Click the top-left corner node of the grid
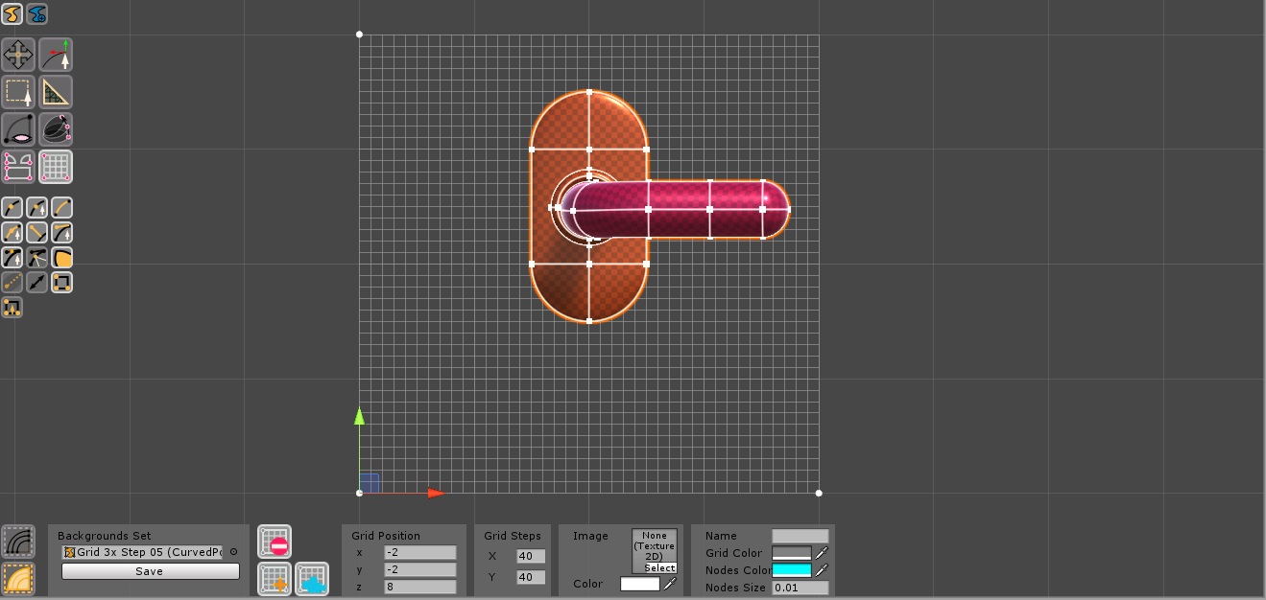The width and height of the screenshot is (1266, 600). pos(360,35)
